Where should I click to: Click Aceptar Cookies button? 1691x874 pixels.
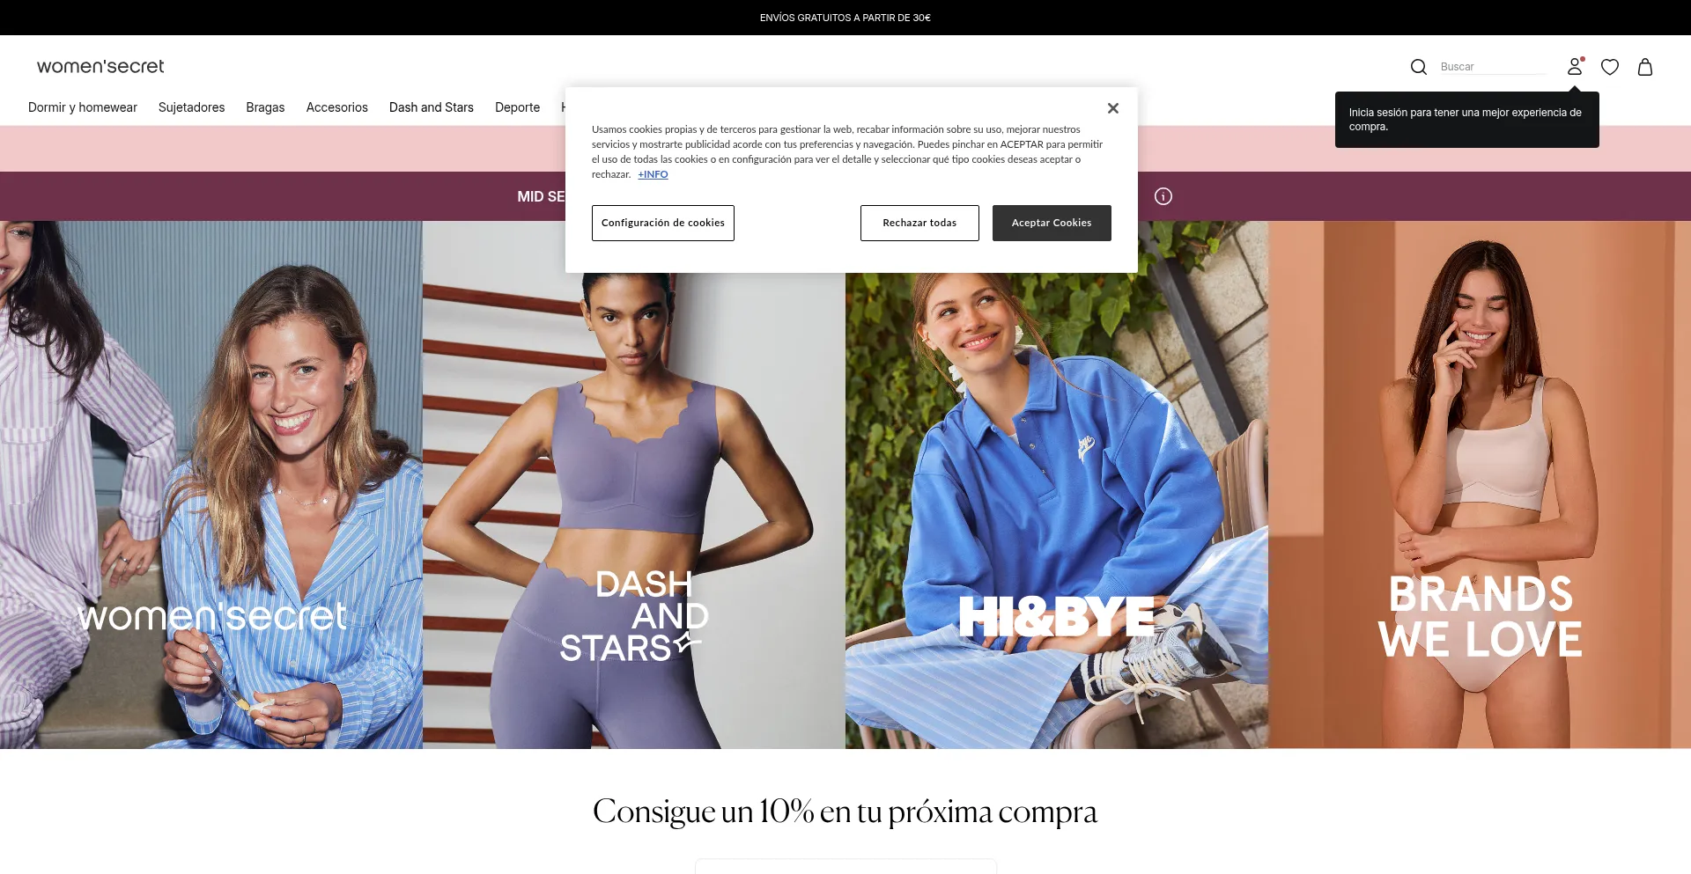click(x=1052, y=223)
